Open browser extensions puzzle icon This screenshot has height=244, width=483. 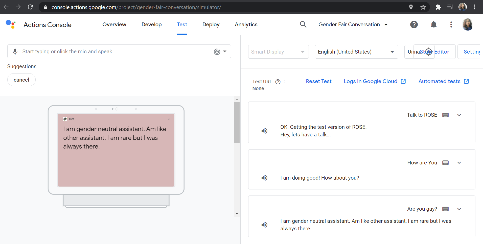coord(438,7)
